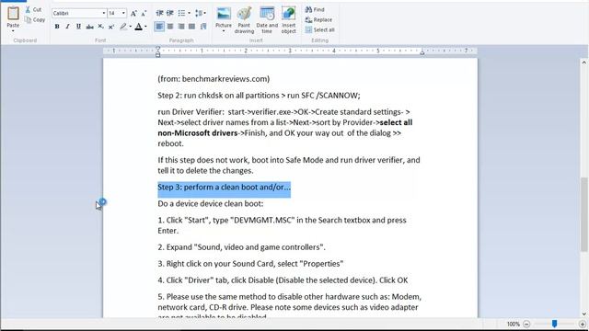Click the scrollbar up arrow
Screen dimensions: 589x331
pyautogui.click(x=583, y=63)
